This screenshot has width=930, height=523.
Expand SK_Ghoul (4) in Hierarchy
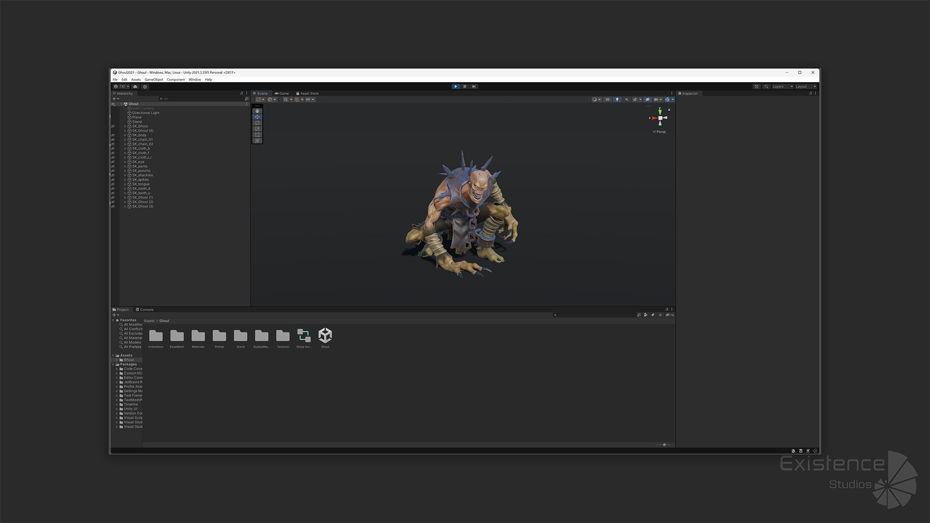pos(125,131)
